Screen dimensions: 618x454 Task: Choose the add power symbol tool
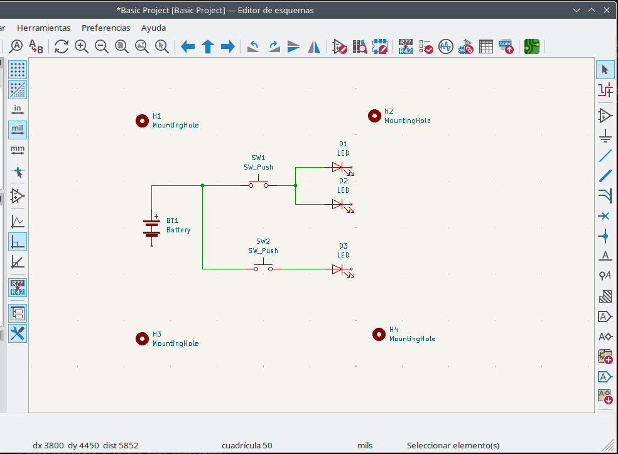(x=605, y=135)
